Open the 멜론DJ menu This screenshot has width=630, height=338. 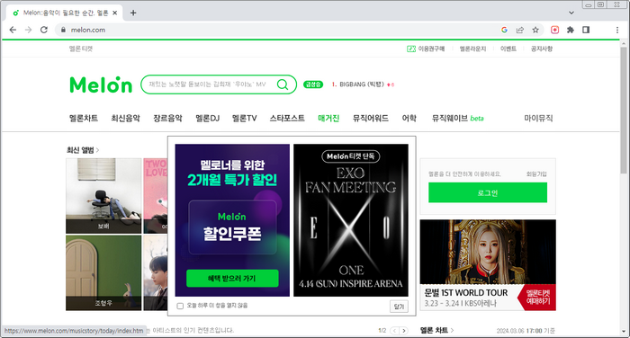(207, 118)
